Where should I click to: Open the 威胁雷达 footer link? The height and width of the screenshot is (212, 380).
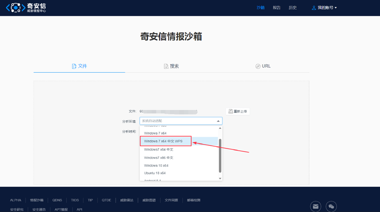pos(127,200)
